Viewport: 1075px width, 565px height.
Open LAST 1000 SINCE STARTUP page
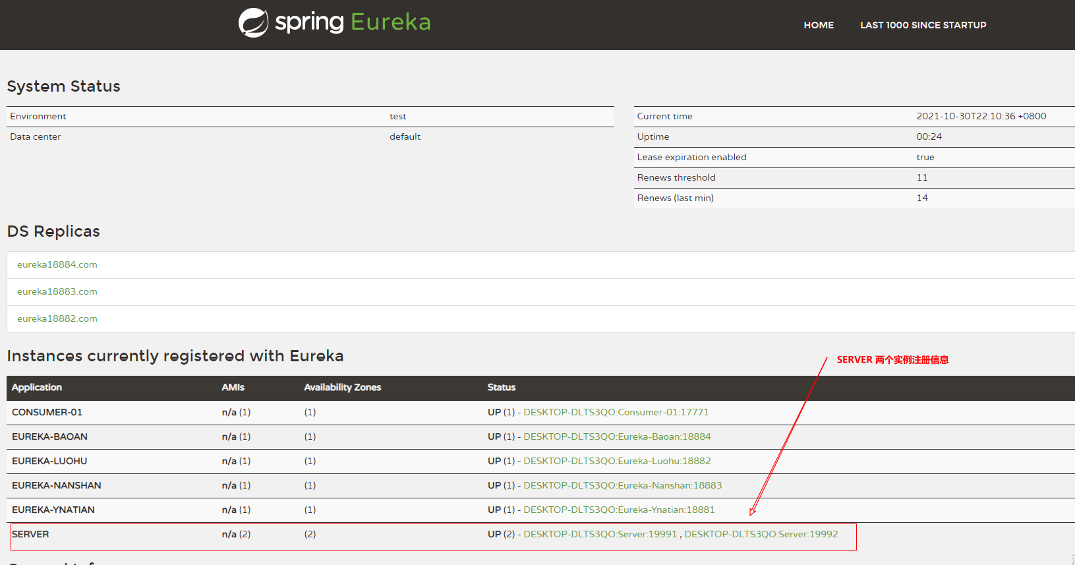click(923, 25)
